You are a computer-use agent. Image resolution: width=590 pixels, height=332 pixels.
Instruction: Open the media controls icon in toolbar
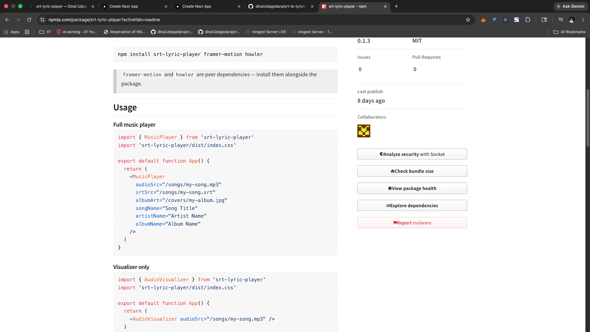click(x=561, y=20)
